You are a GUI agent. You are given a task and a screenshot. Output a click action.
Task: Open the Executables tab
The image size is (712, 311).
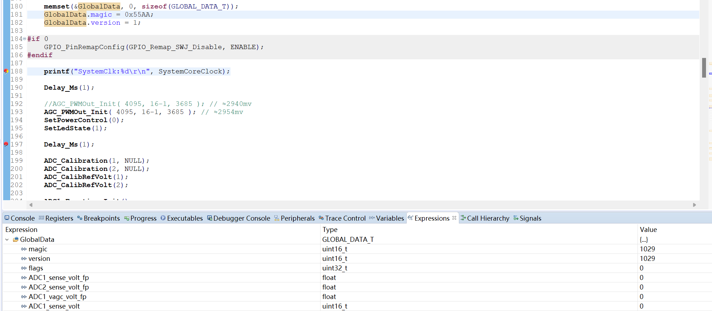[x=181, y=218]
